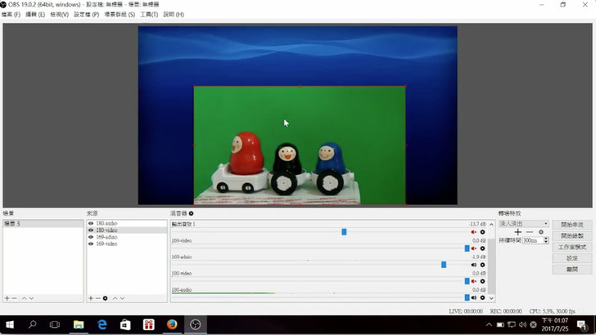
Task: Click the mixer panel gear icon
Action: pyautogui.click(x=192, y=213)
